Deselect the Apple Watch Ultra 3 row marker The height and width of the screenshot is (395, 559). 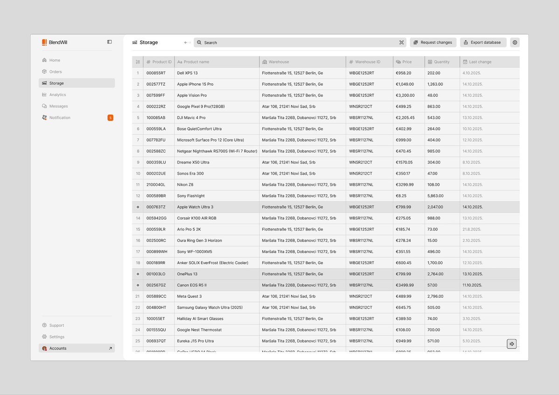tap(138, 207)
